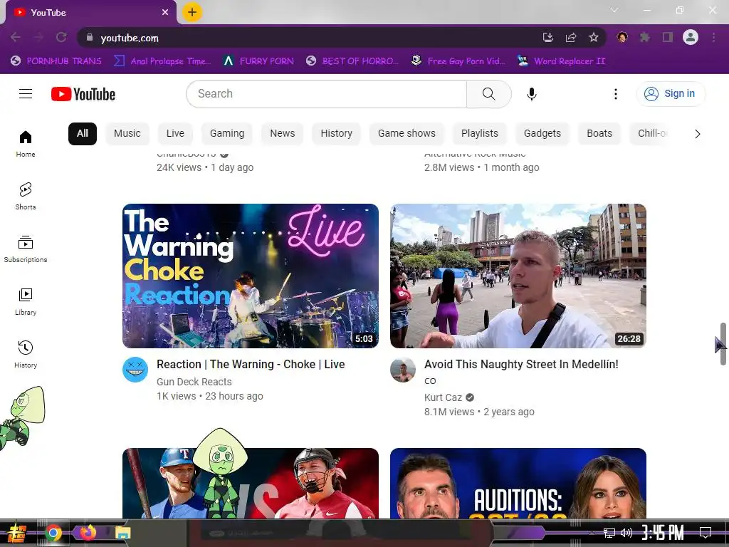The image size is (729, 547).
Task: Click the search magnifier button
Action: (x=488, y=94)
